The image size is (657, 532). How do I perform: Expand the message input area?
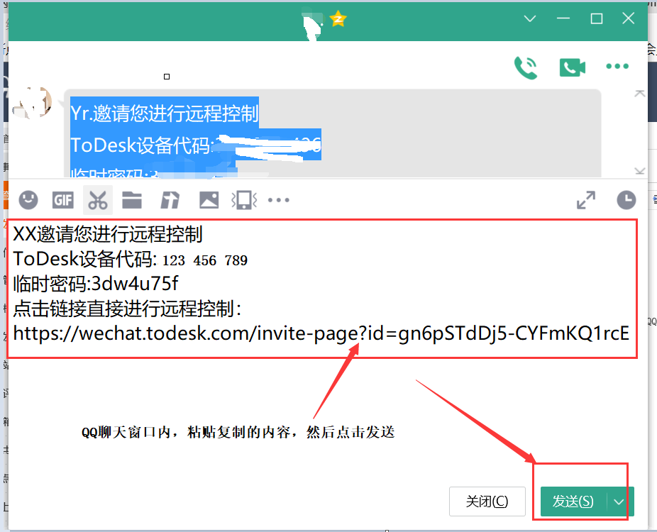click(x=586, y=200)
